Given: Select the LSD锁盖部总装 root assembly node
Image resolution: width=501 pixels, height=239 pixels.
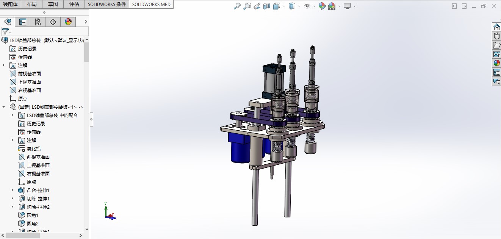Looking at the screenshot, I should click(42, 40).
